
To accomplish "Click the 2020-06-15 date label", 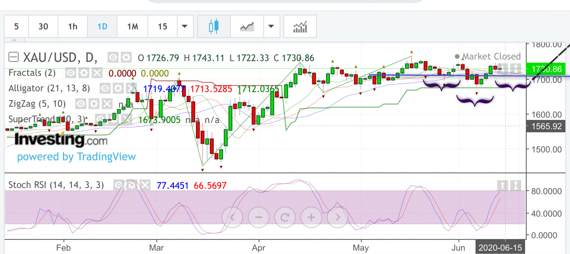I will tap(500, 248).
